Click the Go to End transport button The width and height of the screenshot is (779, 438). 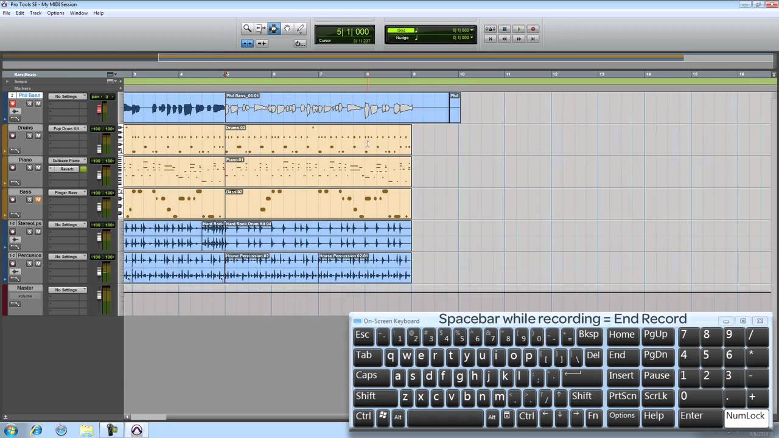tap(533, 38)
